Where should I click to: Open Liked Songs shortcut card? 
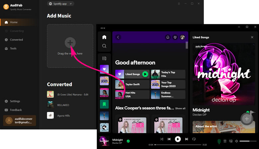132,74
